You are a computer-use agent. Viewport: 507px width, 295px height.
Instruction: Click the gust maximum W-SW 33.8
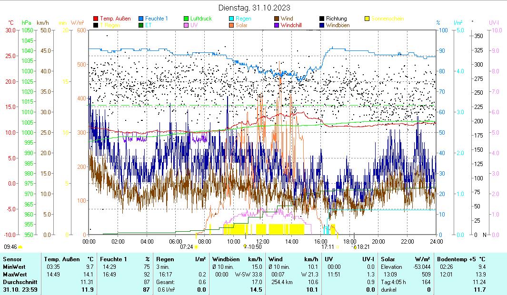(x=249, y=275)
